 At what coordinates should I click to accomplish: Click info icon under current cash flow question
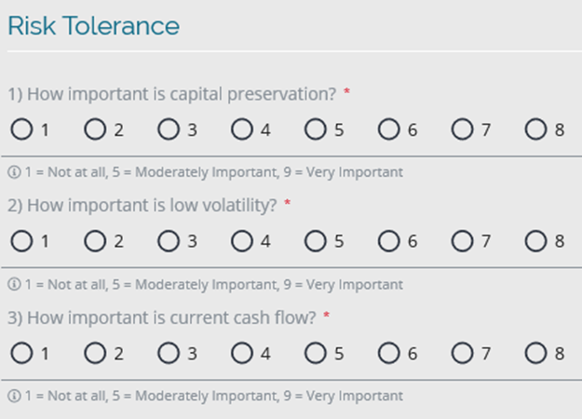coord(14,396)
